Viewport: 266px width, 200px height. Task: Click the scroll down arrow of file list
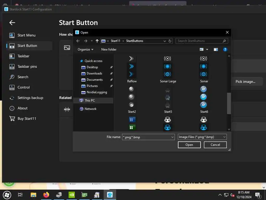pos(229,129)
